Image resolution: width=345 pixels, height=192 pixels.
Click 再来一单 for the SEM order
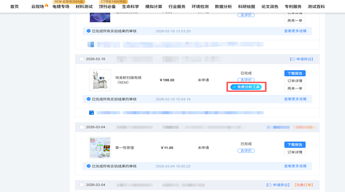click(x=295, y=88)
